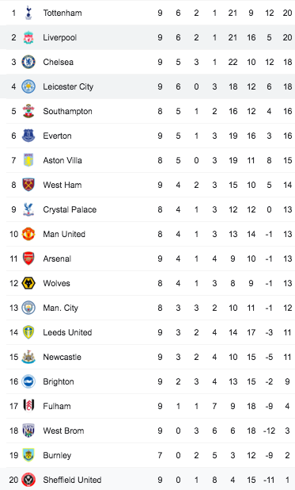Select the Brighton table row name

click(x=59, y=381)
